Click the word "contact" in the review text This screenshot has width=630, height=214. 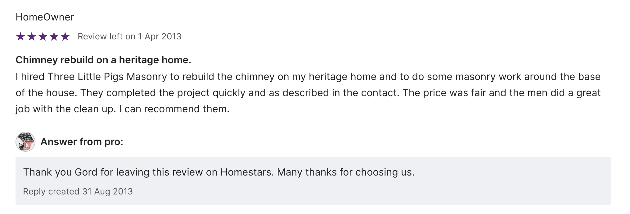pos(379,93)
